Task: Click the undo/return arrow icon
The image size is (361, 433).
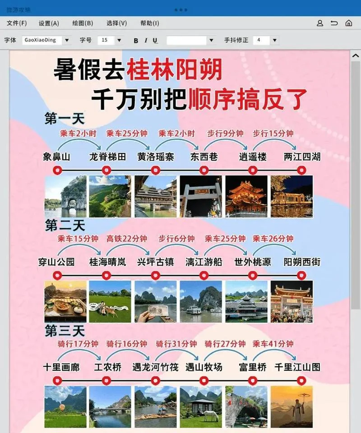Action: coord(334,23)
